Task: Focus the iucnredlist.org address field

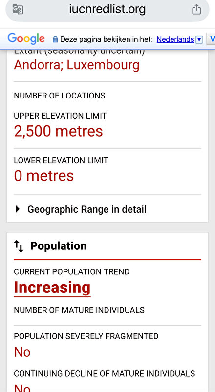Action: point(107,9)
